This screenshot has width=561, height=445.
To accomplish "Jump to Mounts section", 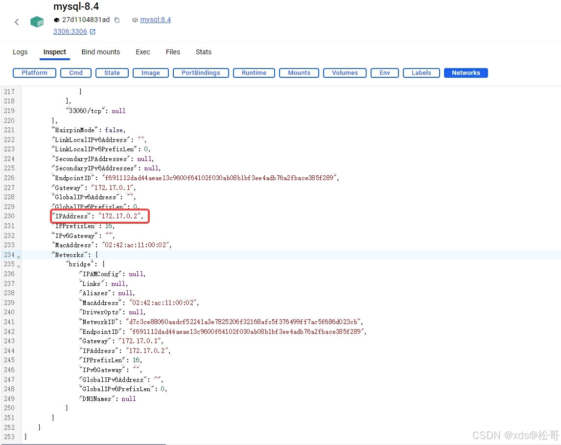I will pos(299,72).
